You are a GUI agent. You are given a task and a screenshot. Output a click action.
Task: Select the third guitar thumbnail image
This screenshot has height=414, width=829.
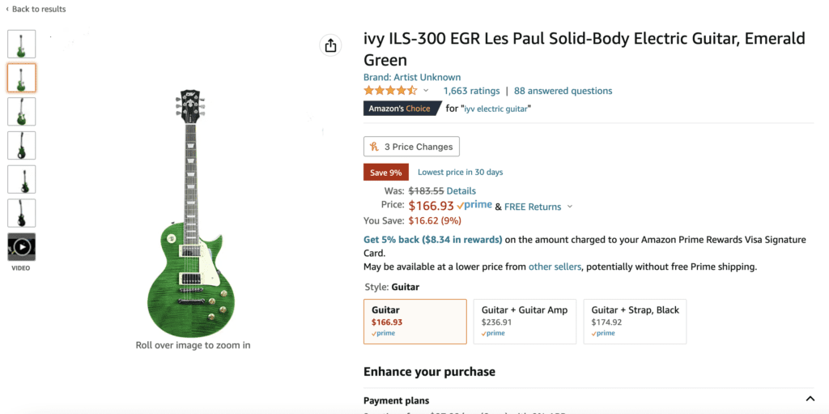tap(22, 112)
